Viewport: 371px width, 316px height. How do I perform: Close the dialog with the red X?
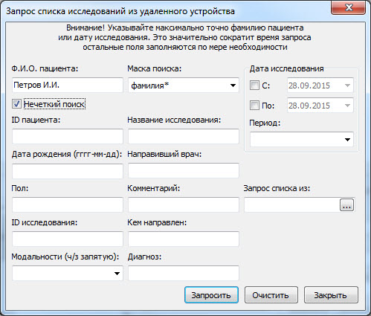(349, 7)
